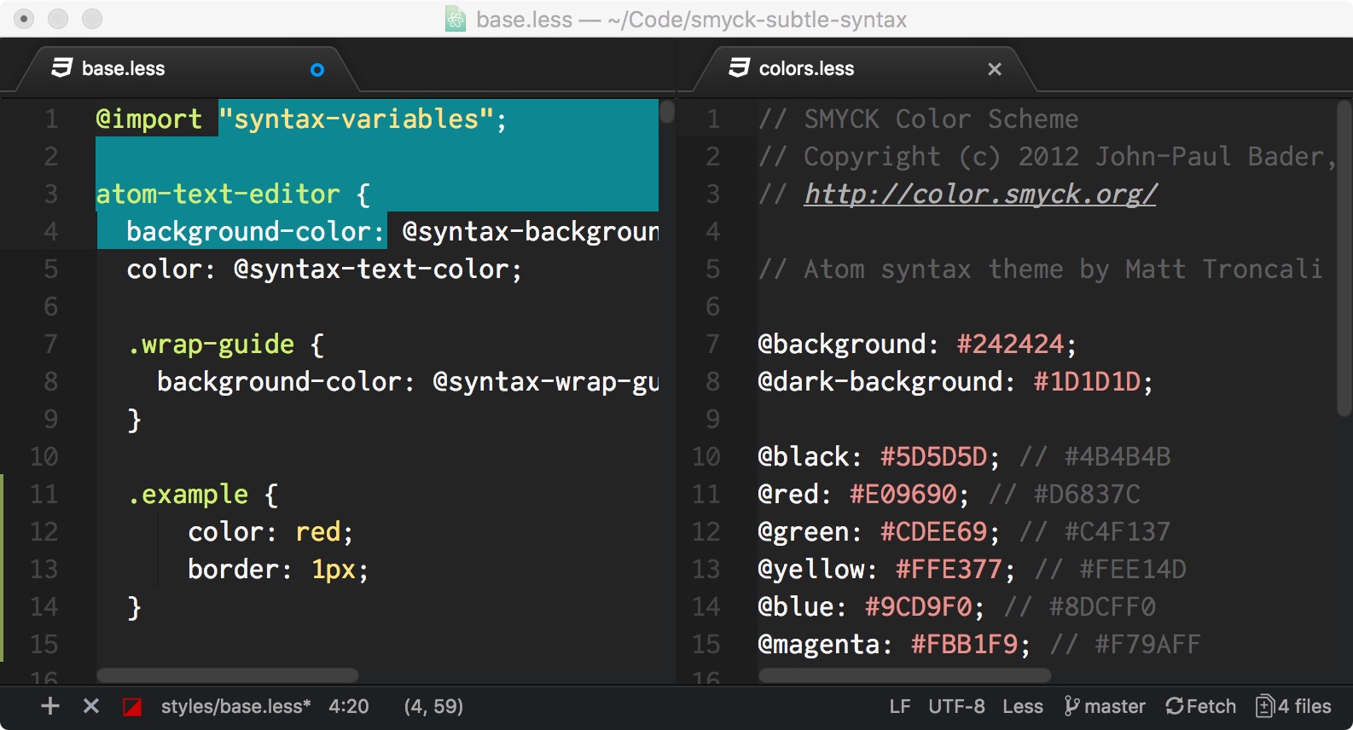
Task: Open the master branch selector
Action: (x=1105, y=706)
